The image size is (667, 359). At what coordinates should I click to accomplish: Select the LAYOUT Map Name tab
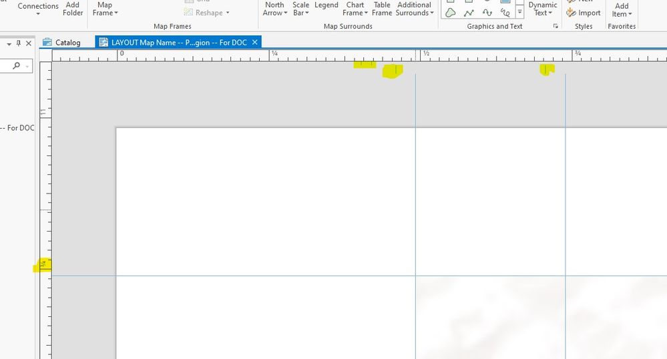(178, 43)
